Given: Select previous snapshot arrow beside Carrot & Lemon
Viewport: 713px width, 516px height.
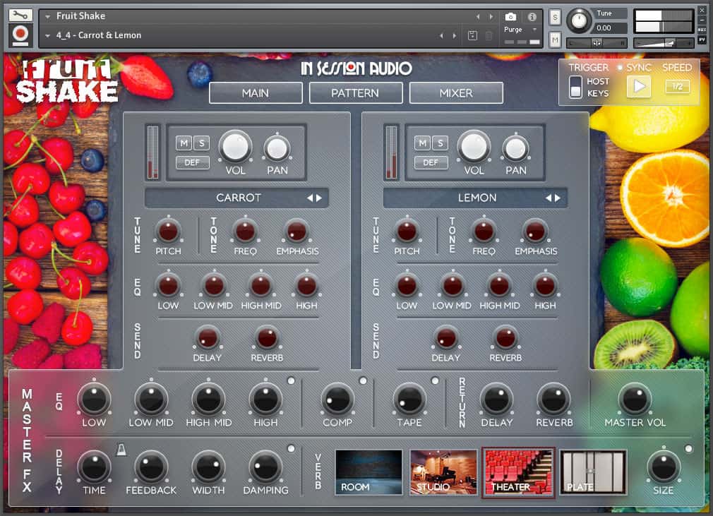Looking at the screenshot, I should [441, 35].
